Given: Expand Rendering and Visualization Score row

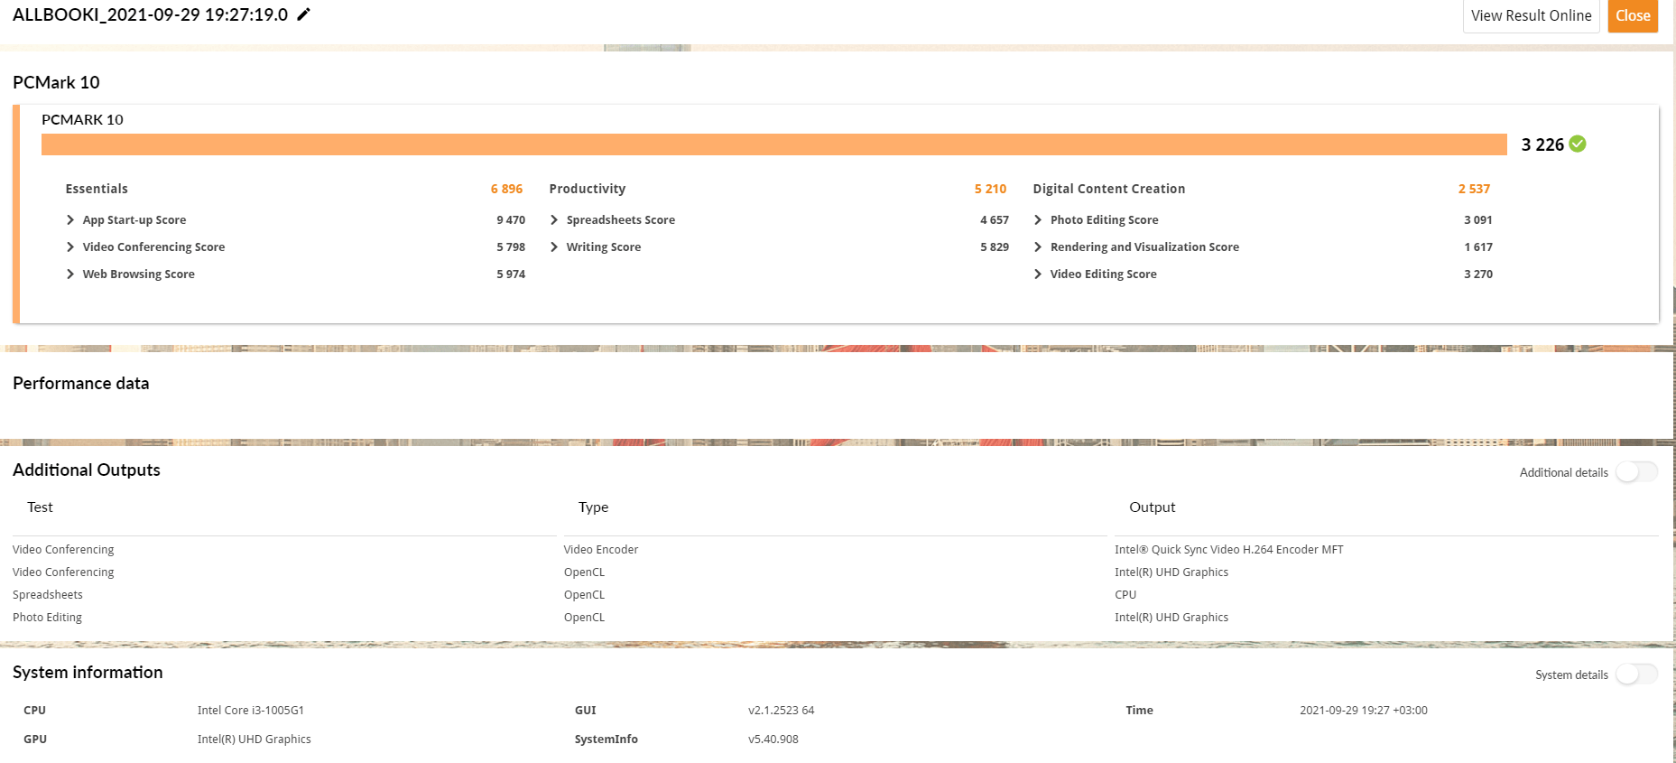Looking at the screenshot, I should point(1038,247).
